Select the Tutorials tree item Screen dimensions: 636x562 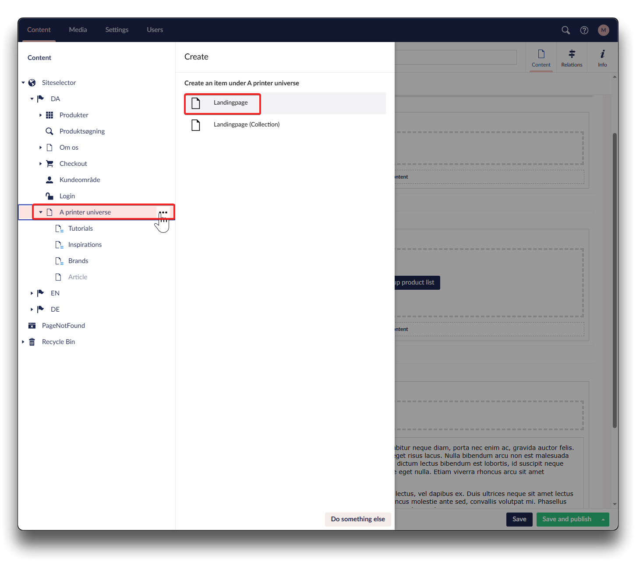point(81,228)
